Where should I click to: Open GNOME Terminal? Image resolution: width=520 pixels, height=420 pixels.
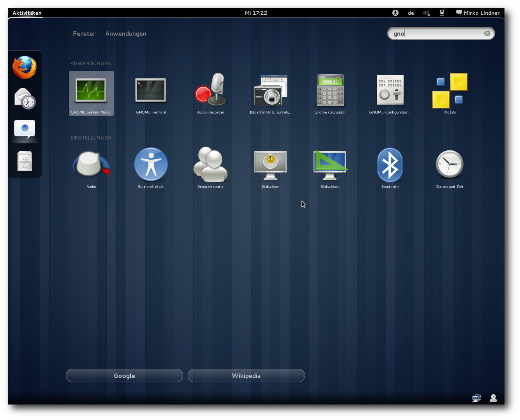[x=151, y=93]
